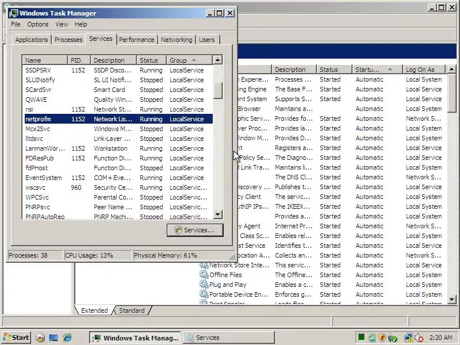
Task: Click the up arrow of Task Manager scrollbar
Action: 217,60
